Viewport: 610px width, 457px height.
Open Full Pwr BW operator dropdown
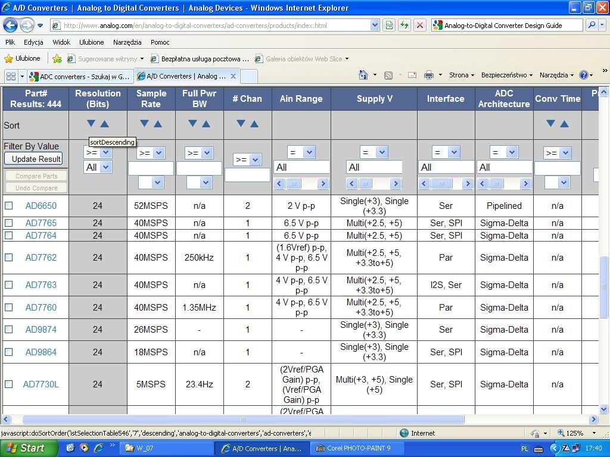199,153
